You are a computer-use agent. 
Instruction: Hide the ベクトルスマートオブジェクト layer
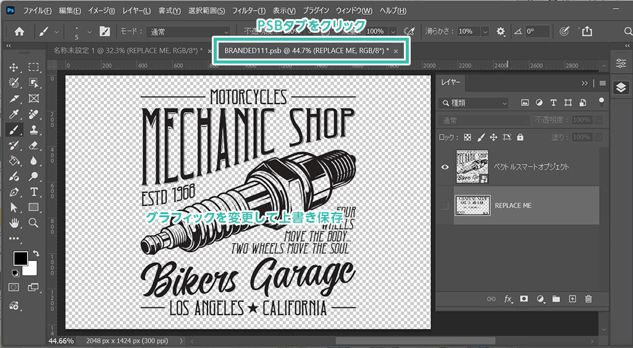445,167
